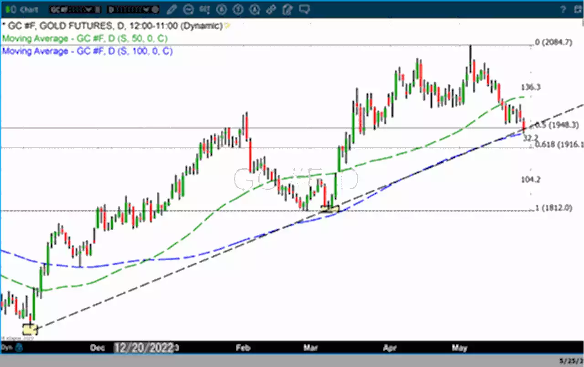Viewport: 584px width, 367px height.
Task: Click the 136.3 value label
Action: 531,87
